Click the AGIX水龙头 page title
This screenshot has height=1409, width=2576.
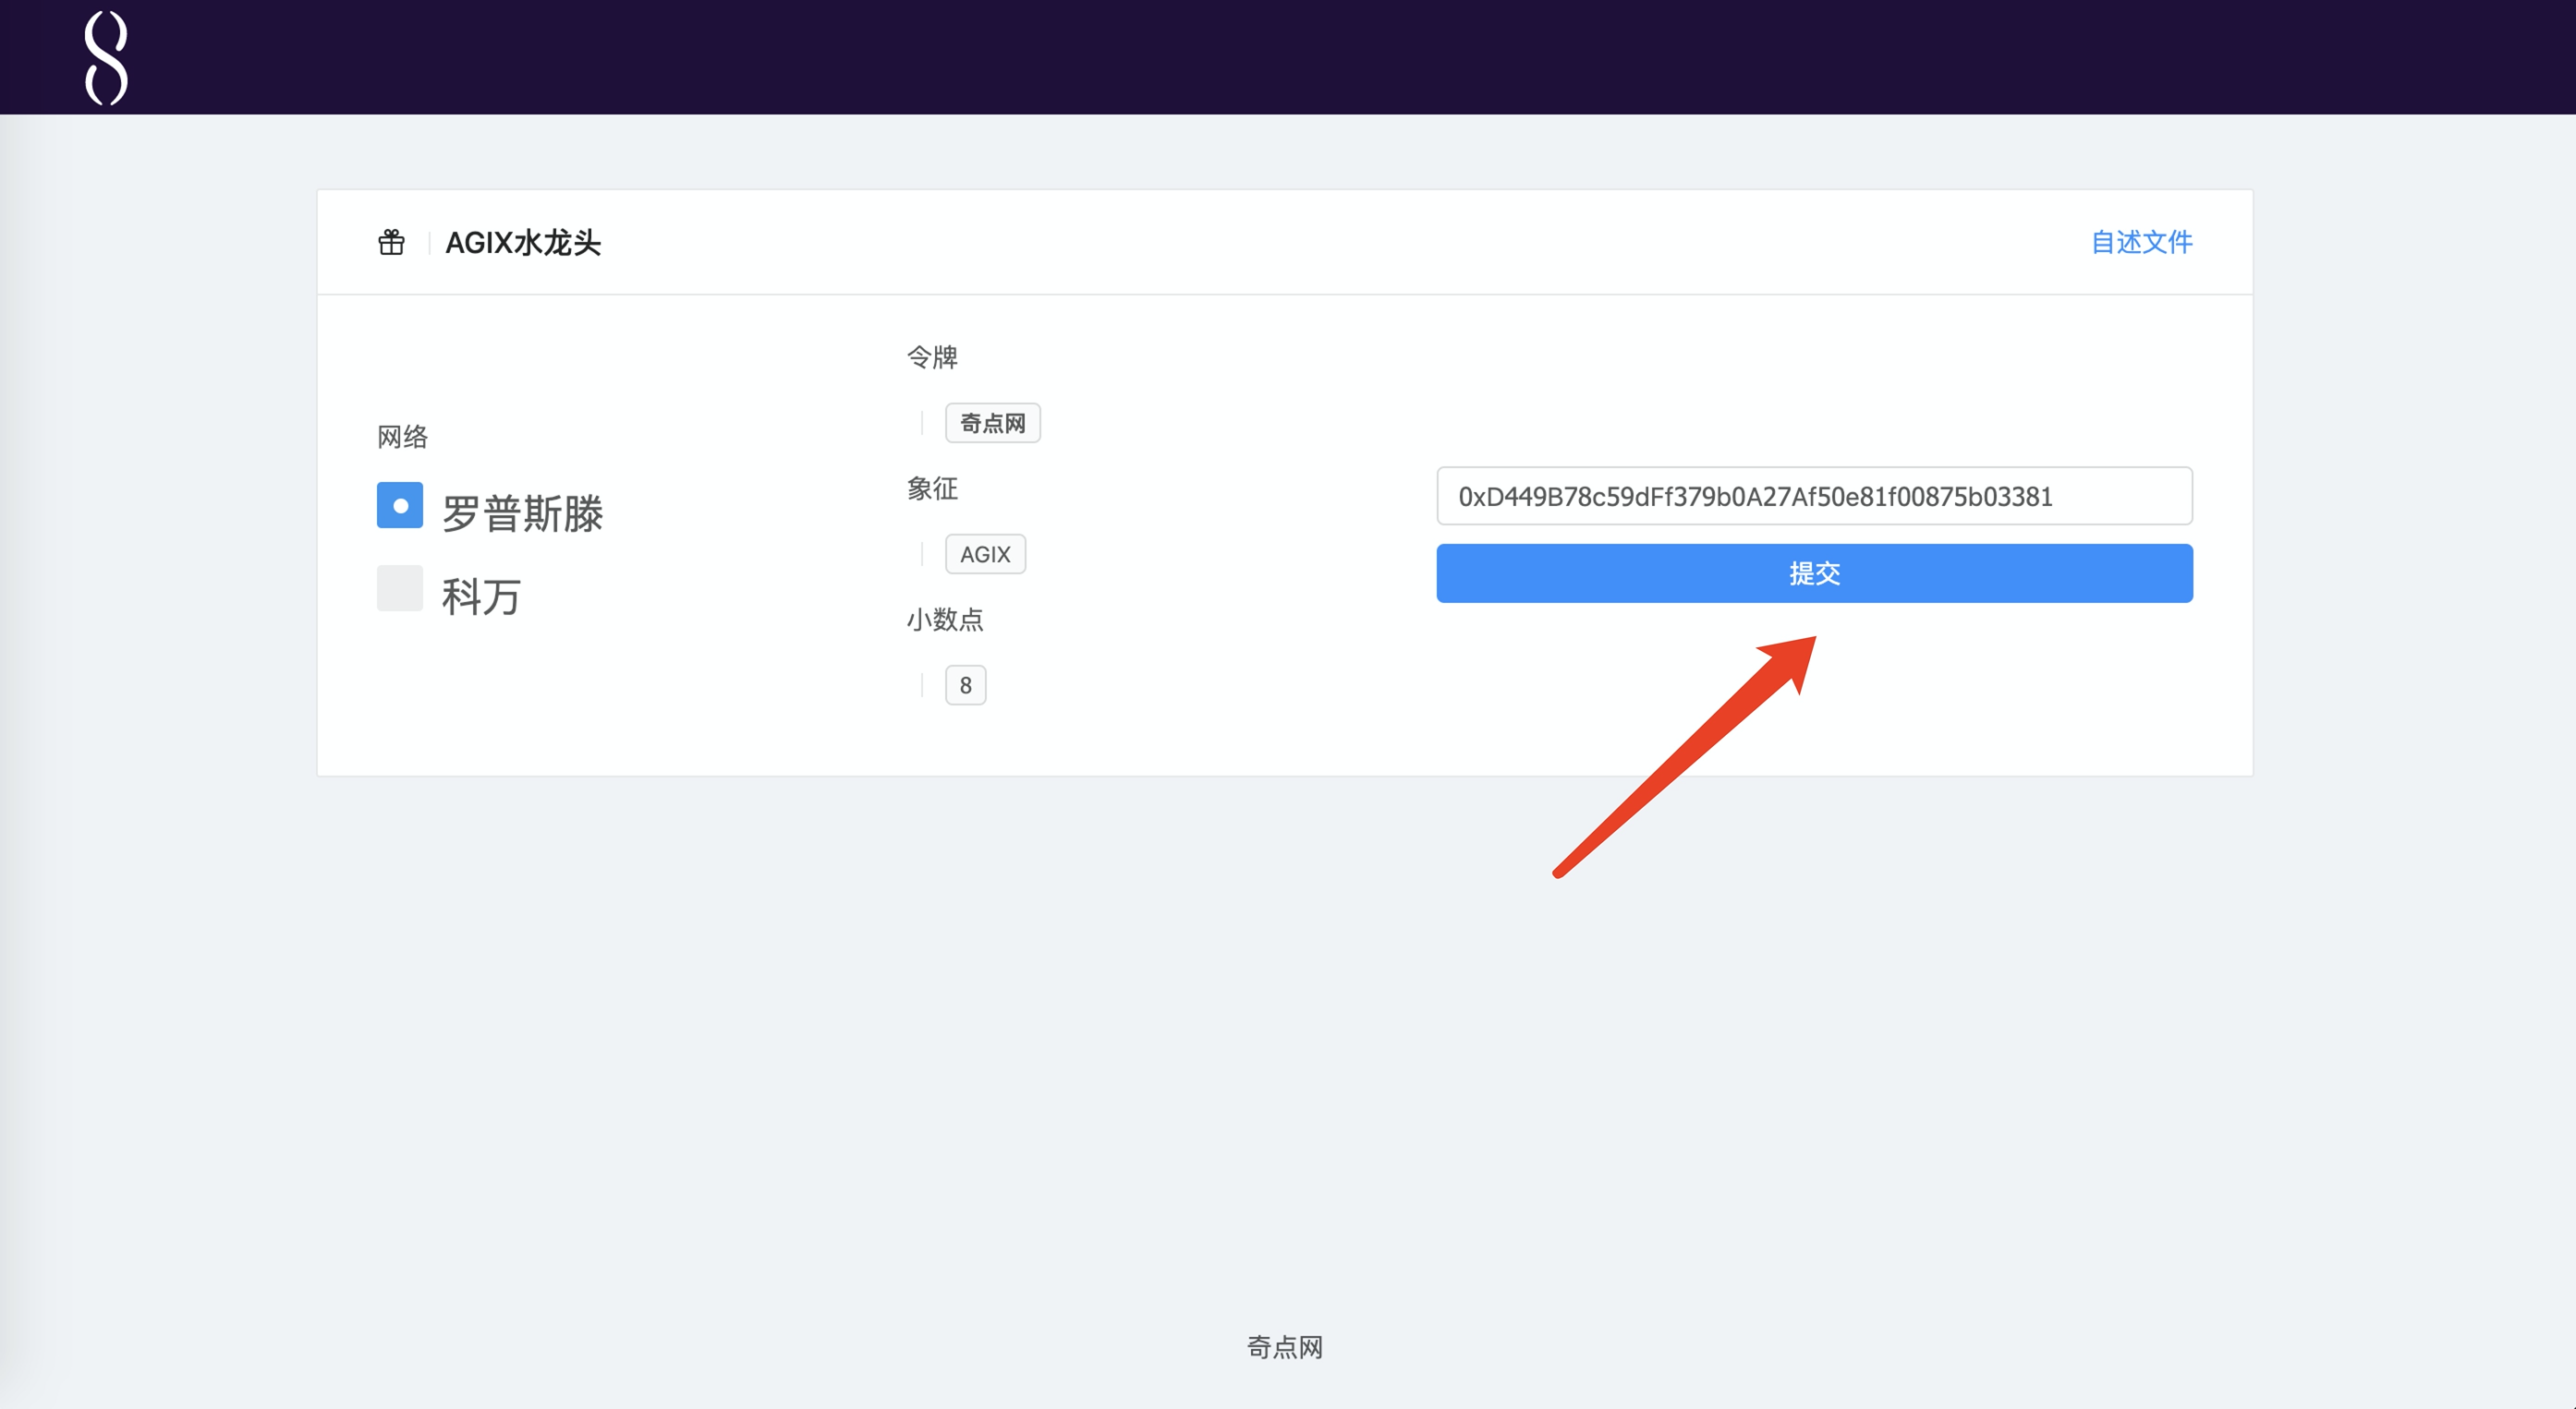(x=523, y=243)
